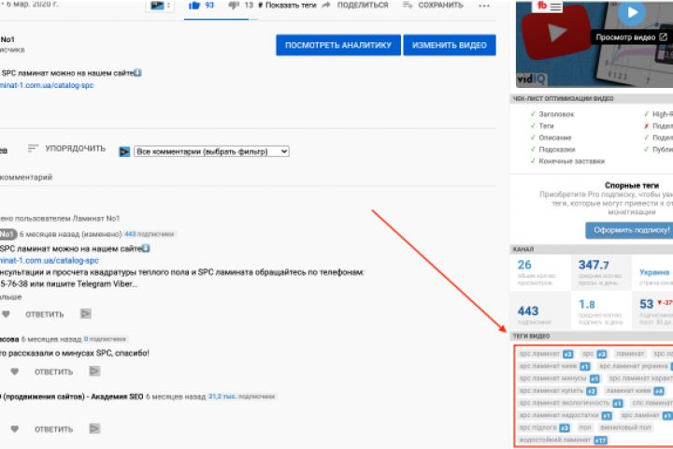Image resolution: width=673 pixels, height=449 pixels.
Task: Click vidIQ icon beside Академия SEO reply
Action: pos(94,428)
